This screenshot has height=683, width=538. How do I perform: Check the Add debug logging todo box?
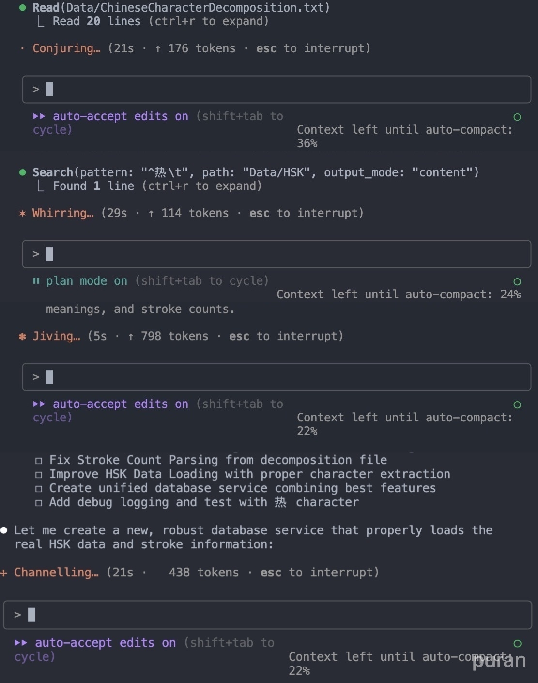click(x=39, y=503)
